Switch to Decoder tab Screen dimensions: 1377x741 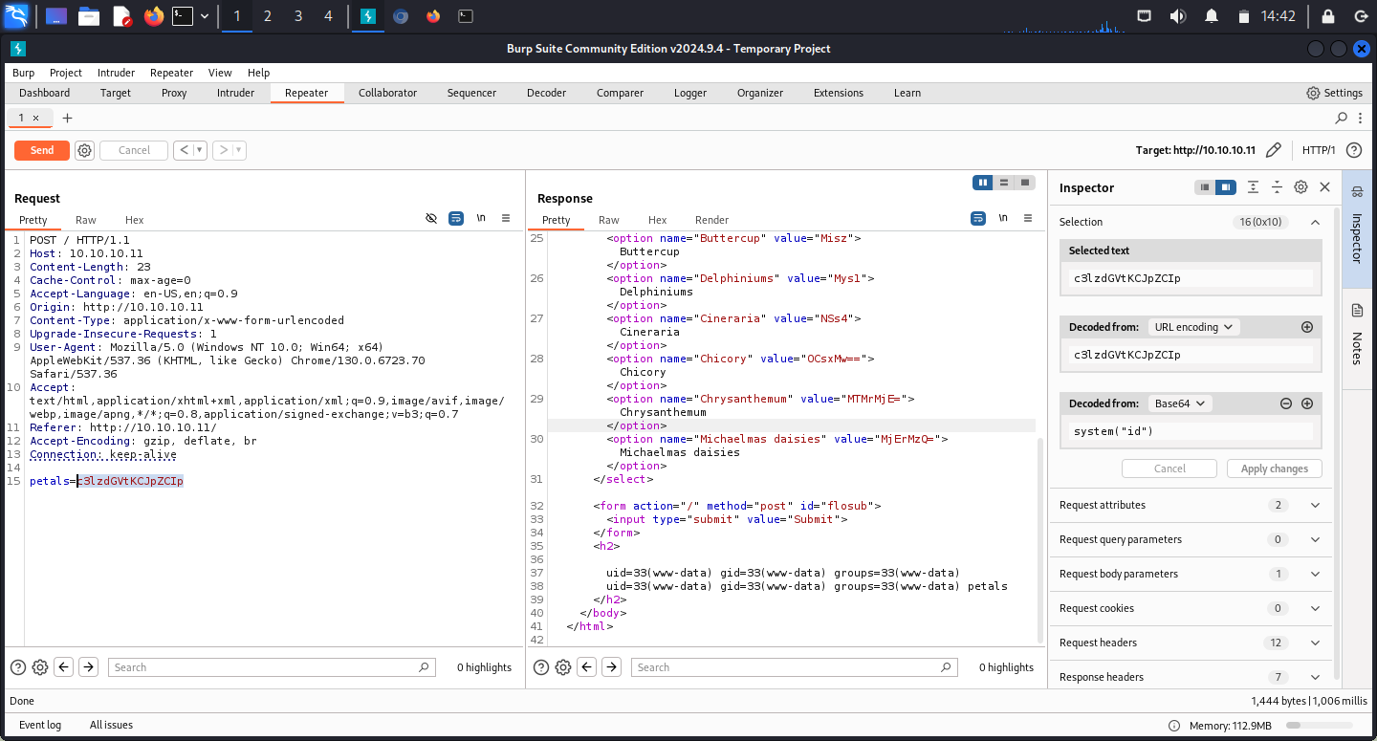click(x=546, y=93)
